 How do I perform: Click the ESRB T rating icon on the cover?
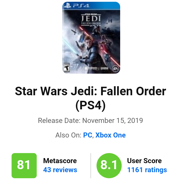67,68
